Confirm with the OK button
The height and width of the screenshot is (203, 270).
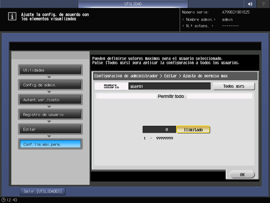coord(242,175)
